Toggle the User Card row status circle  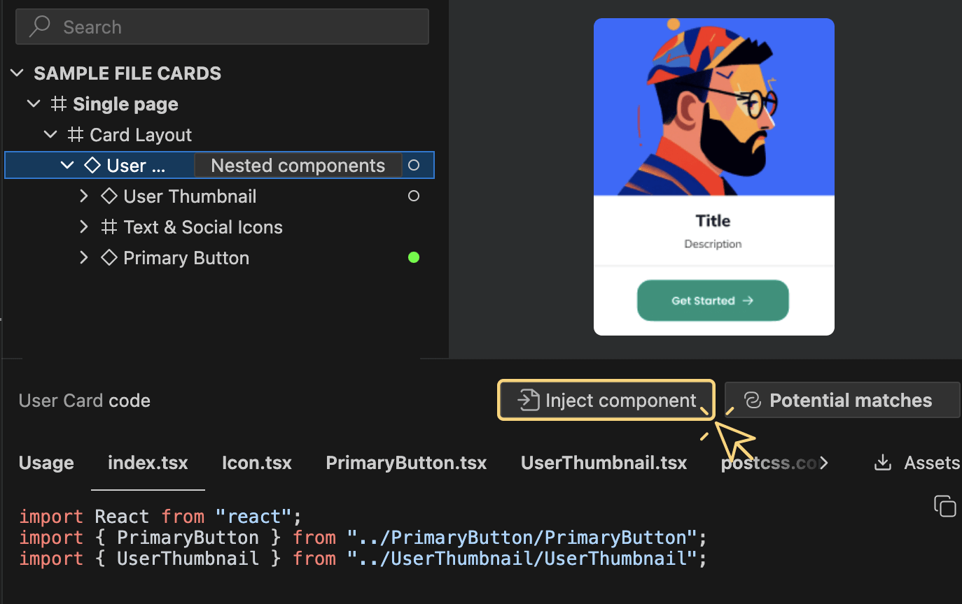point(414,166)
